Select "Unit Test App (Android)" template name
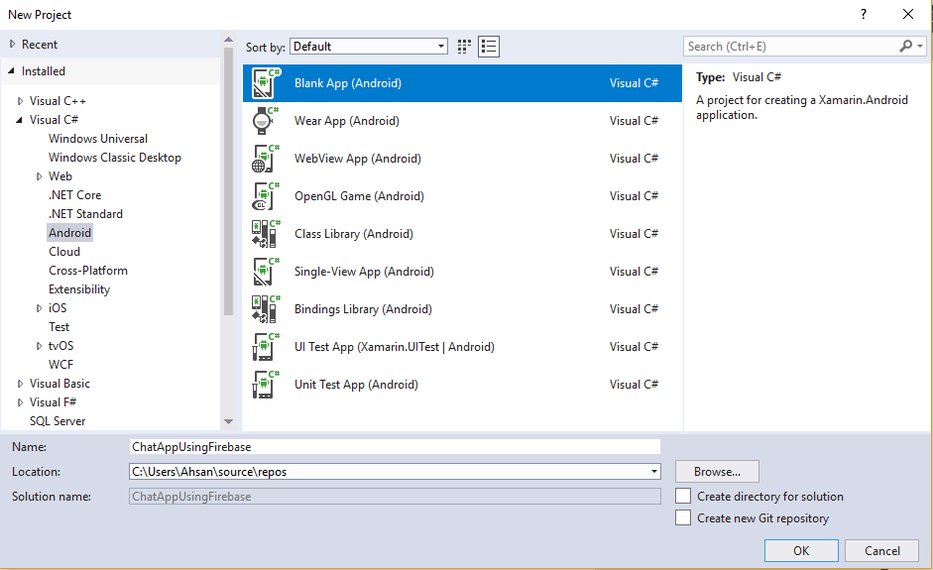 [x=356, y=385]
